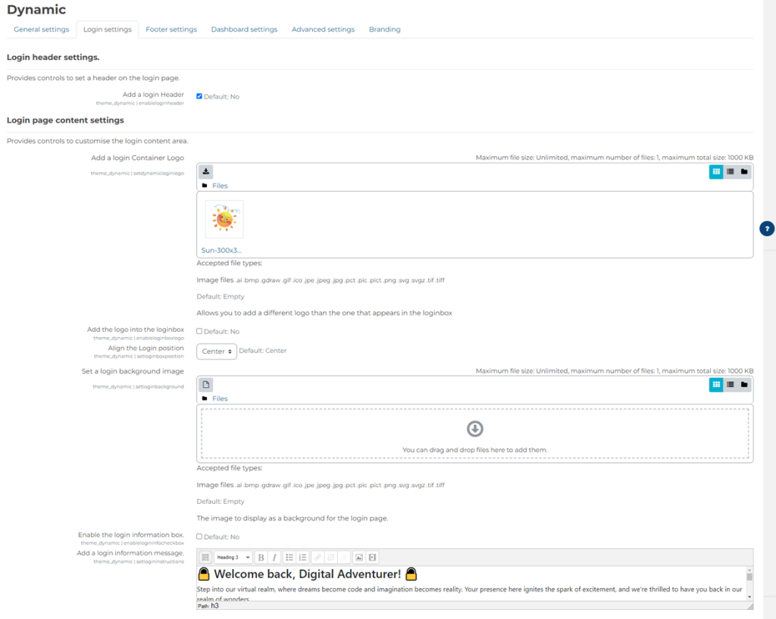The width and height of the screenshot is (776, 619).
Task: Insert an ordered numbered list
Action: point(303,557)
